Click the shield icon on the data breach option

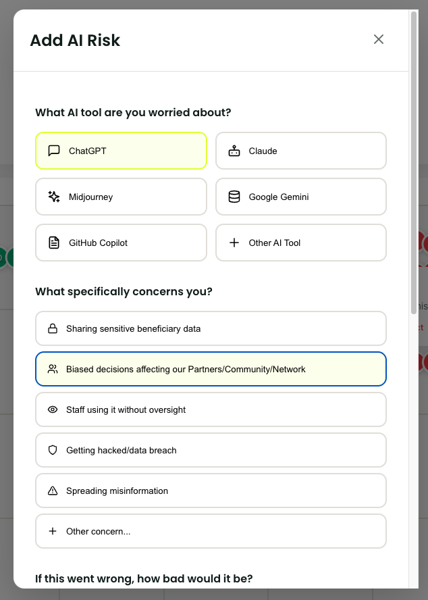click(x=53, y=450)
